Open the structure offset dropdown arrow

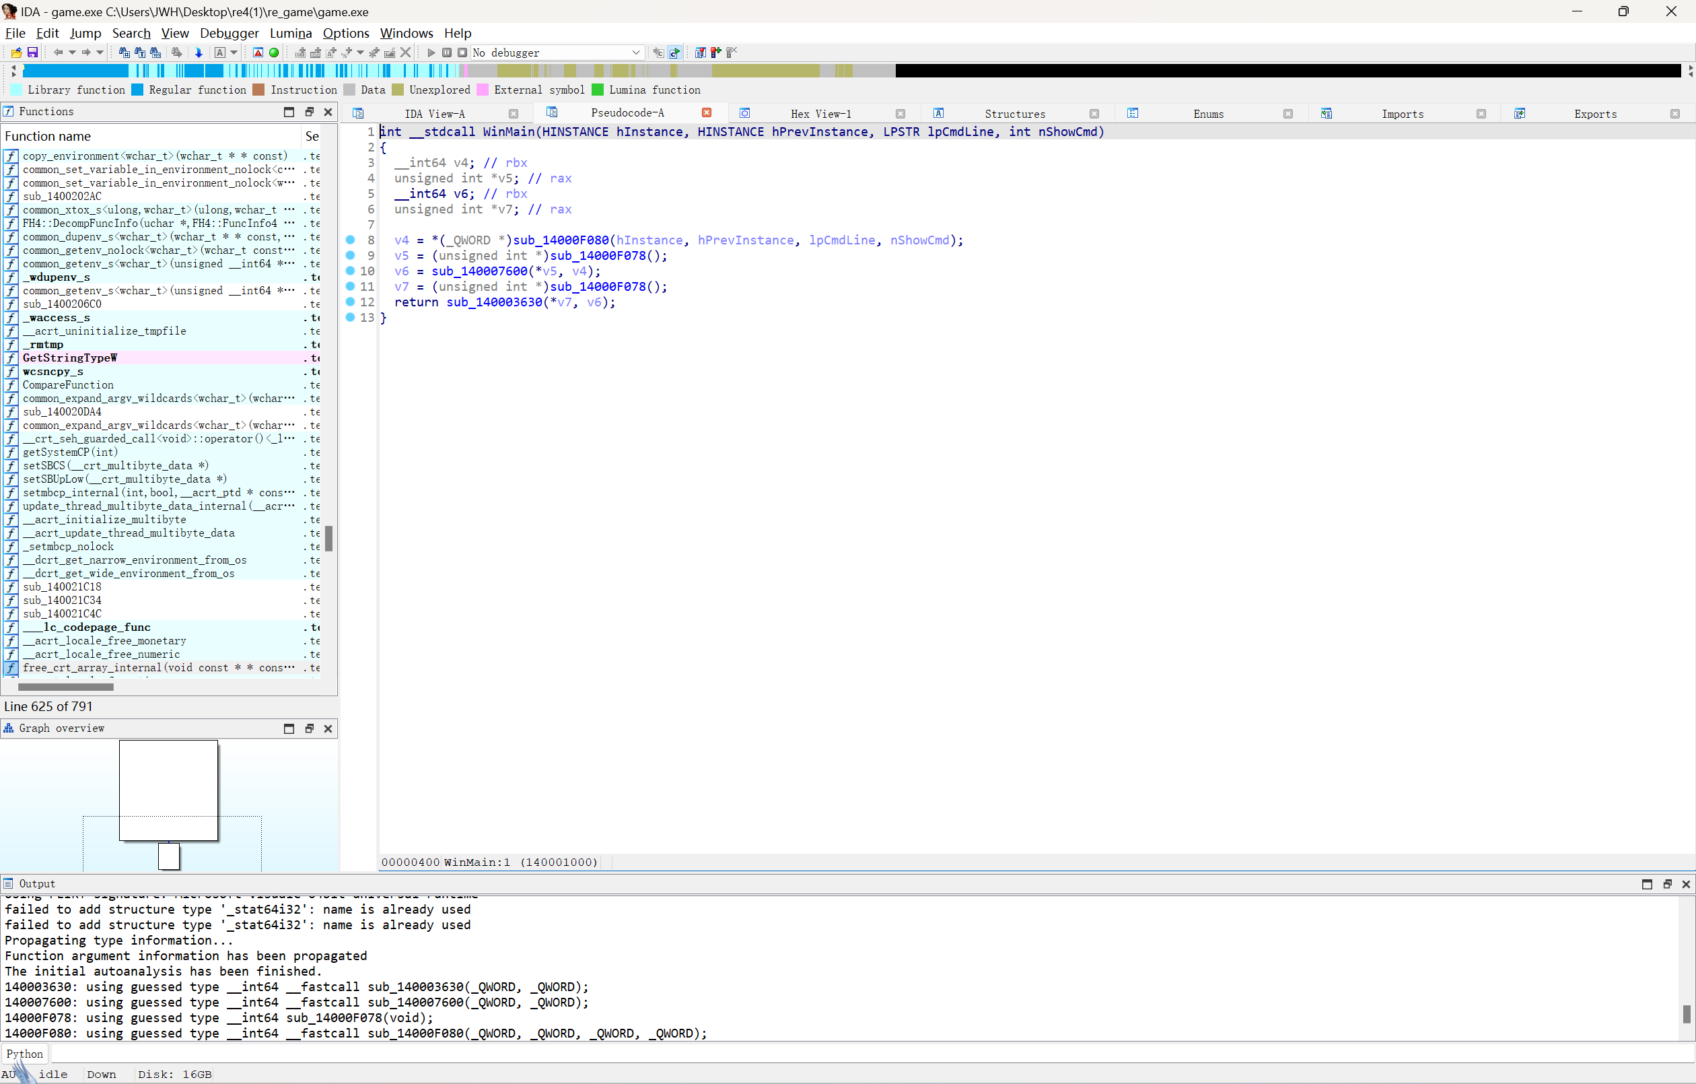[x=360, y=52]
